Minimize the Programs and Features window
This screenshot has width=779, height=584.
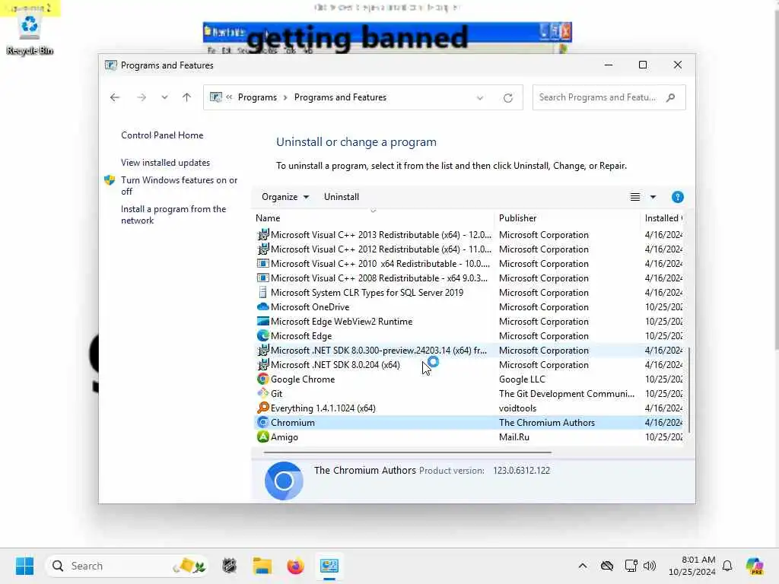(608, 65)
